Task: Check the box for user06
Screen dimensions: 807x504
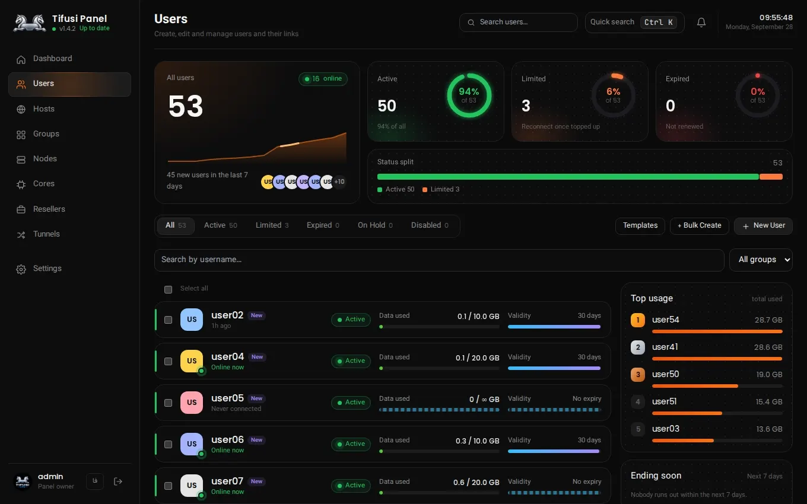Action: (168, 444)
